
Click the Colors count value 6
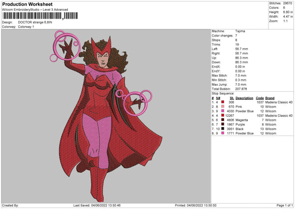[284, 8]
